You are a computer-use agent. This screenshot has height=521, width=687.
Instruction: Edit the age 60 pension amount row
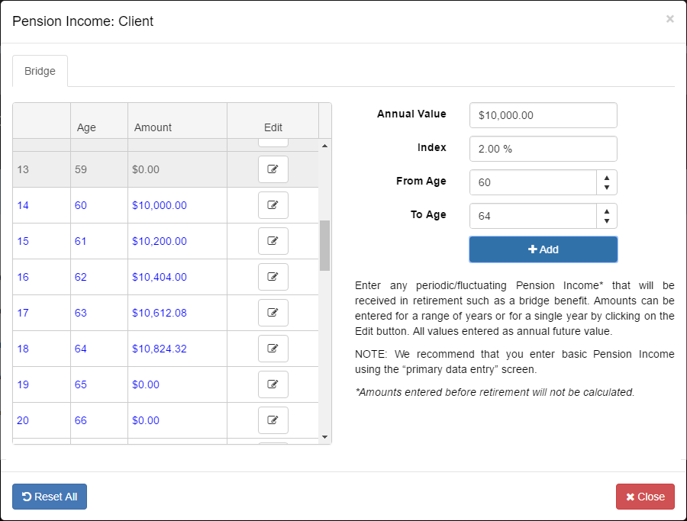click(273, 205)
